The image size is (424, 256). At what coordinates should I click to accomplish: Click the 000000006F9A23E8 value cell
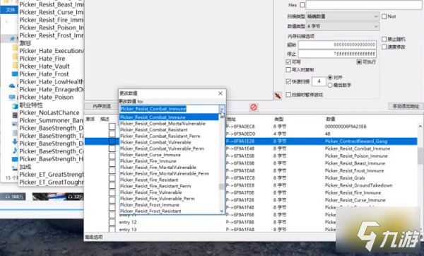click(x=346, y=127)
